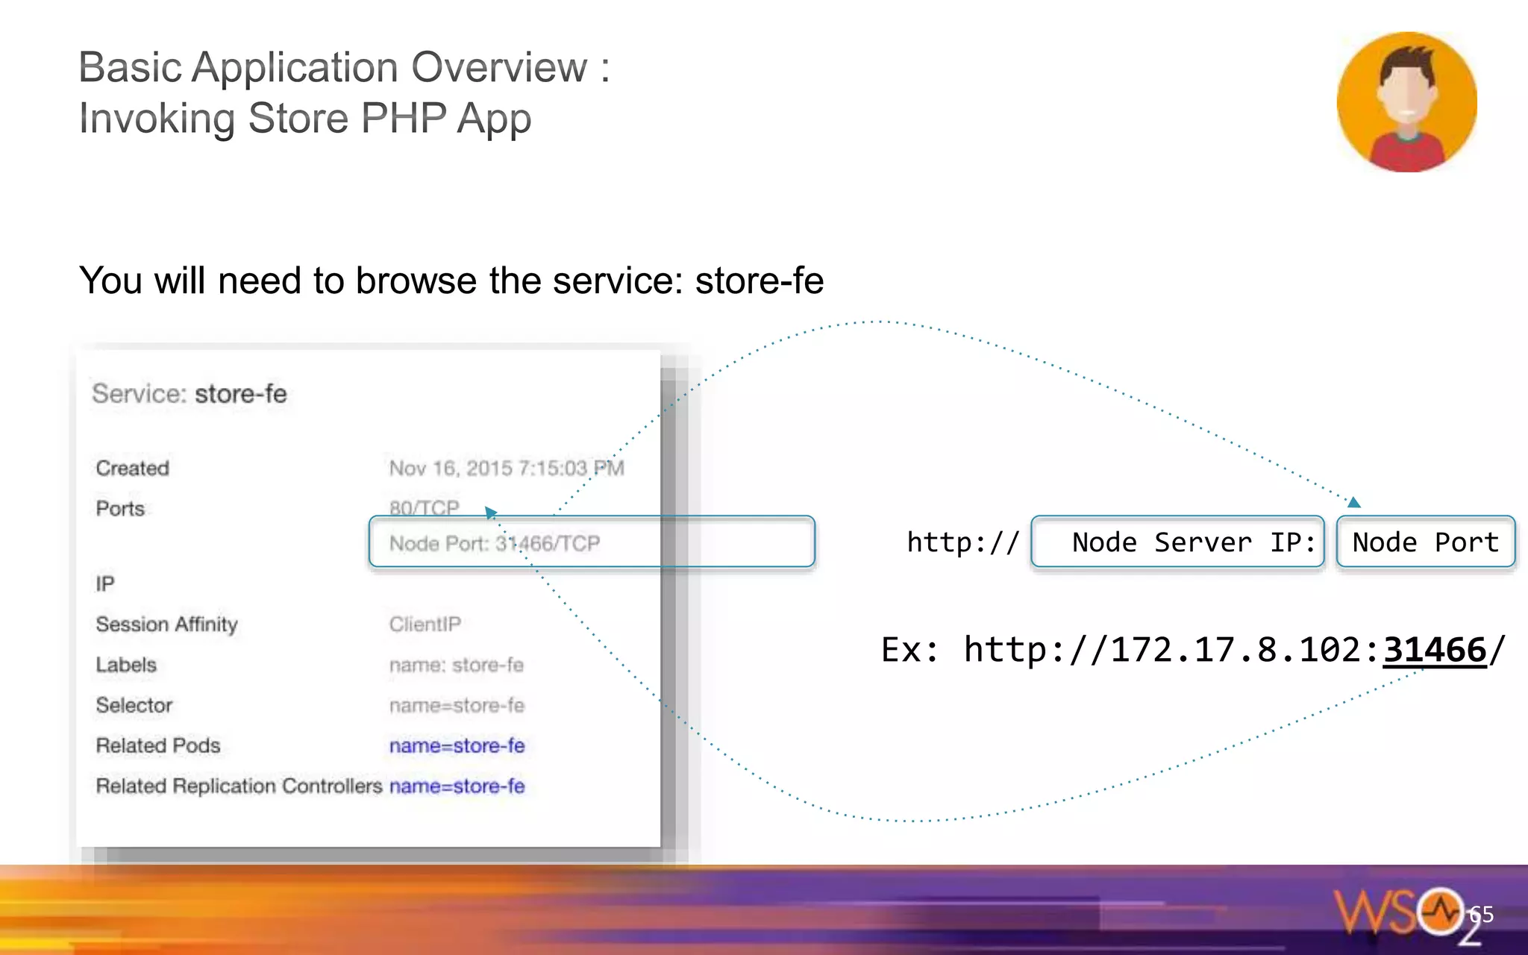Click the Node Port: 31466/TCP value

[x=494, y=543]
